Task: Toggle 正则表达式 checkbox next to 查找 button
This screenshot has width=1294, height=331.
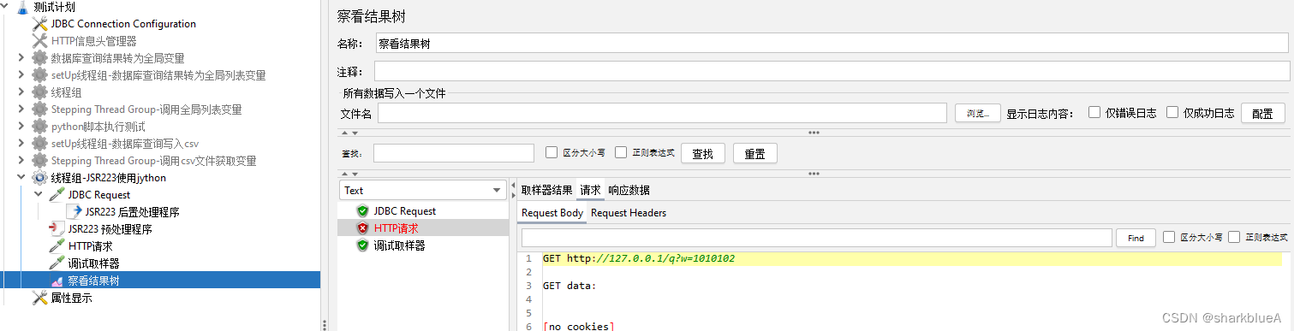Action: 621,152
